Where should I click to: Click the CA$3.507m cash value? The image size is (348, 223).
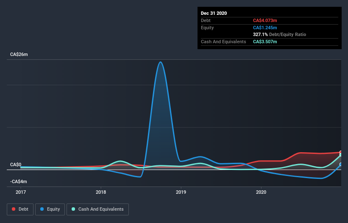coord(265,42)
